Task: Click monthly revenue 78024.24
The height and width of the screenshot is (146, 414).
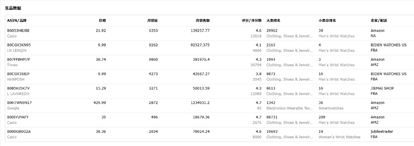Action: point(201,131)
